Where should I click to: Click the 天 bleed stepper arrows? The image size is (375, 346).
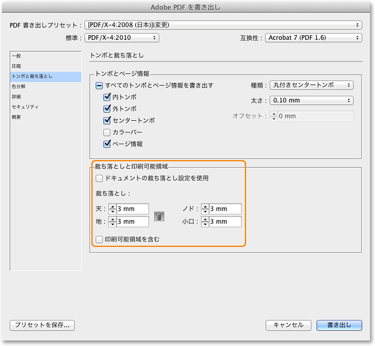112,209
